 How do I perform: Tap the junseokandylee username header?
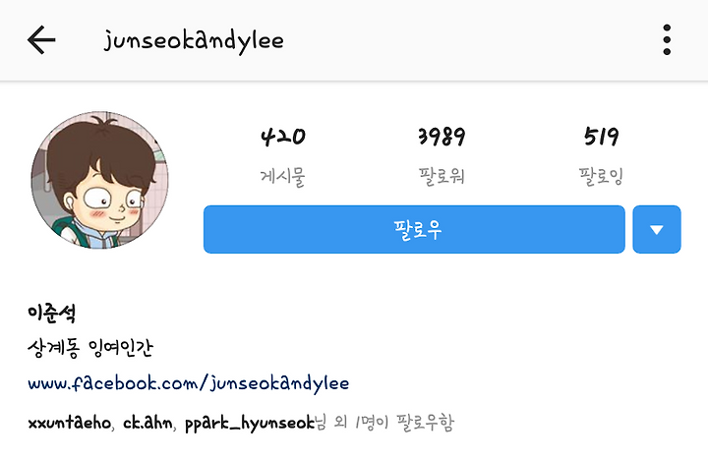click(x=194, y=40)
